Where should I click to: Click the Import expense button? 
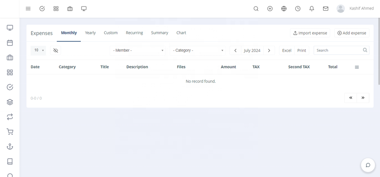310,33
